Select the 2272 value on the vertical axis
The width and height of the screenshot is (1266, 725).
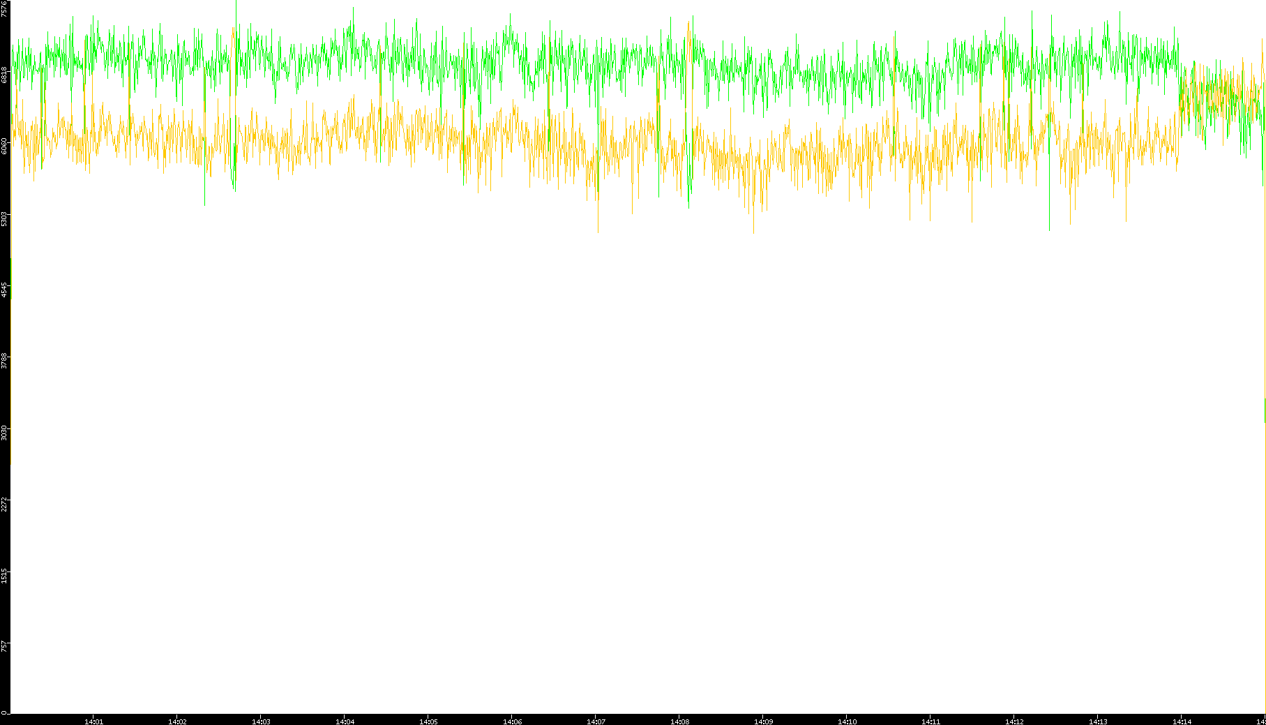pos(5,504)
